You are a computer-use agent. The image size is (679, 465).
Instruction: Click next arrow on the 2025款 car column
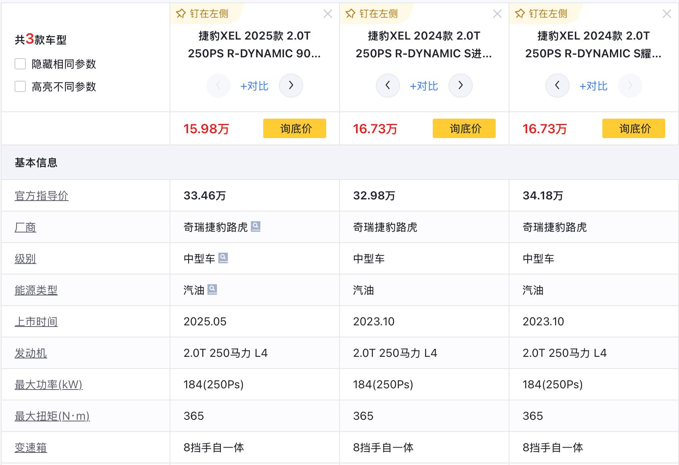291,86
